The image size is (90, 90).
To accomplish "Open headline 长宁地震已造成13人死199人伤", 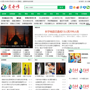I will click(x=62, y=31).
